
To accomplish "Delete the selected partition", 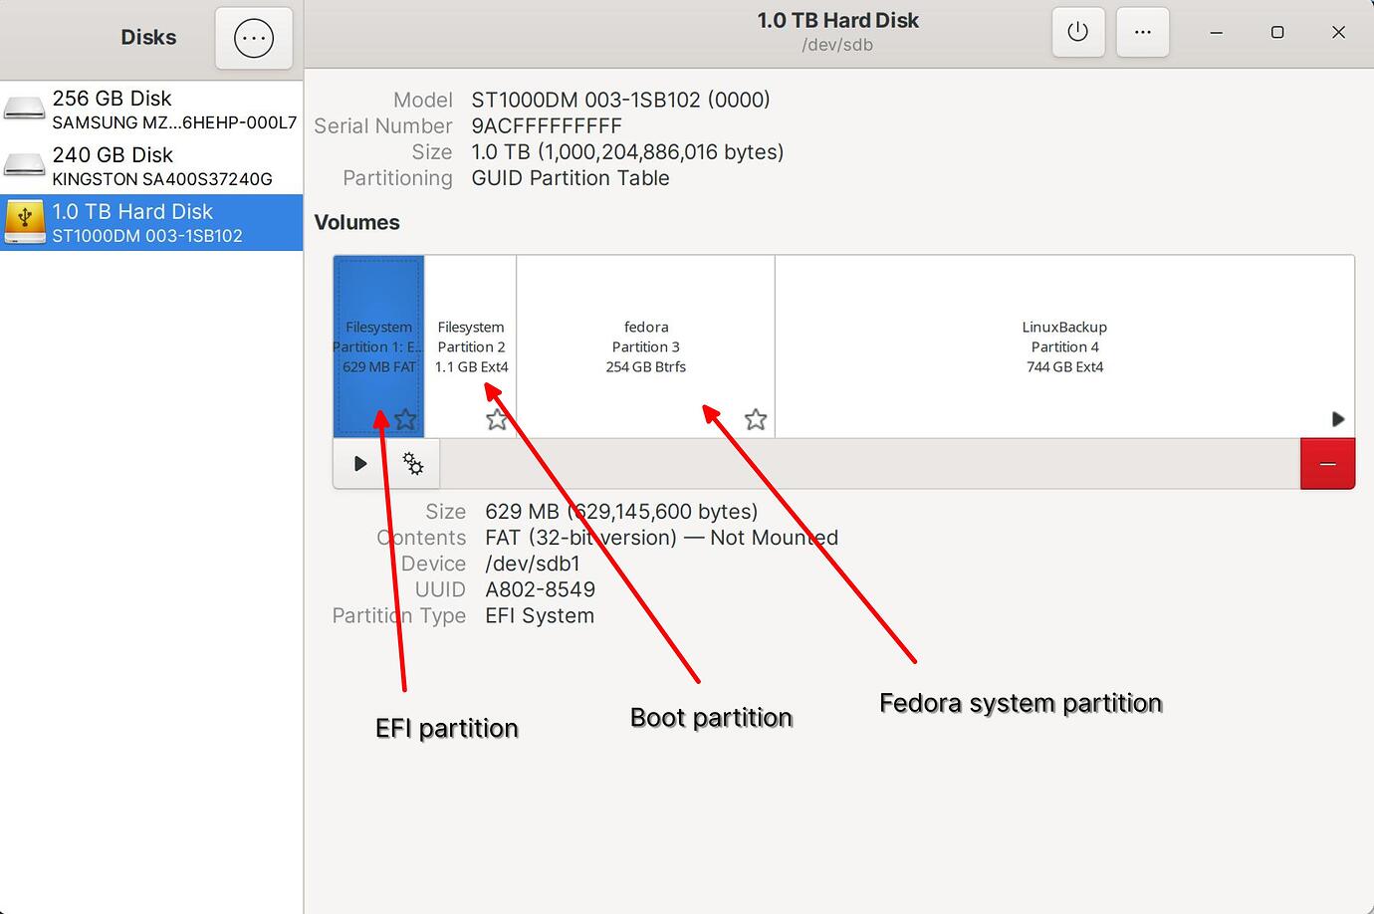I will point(1327,463).
